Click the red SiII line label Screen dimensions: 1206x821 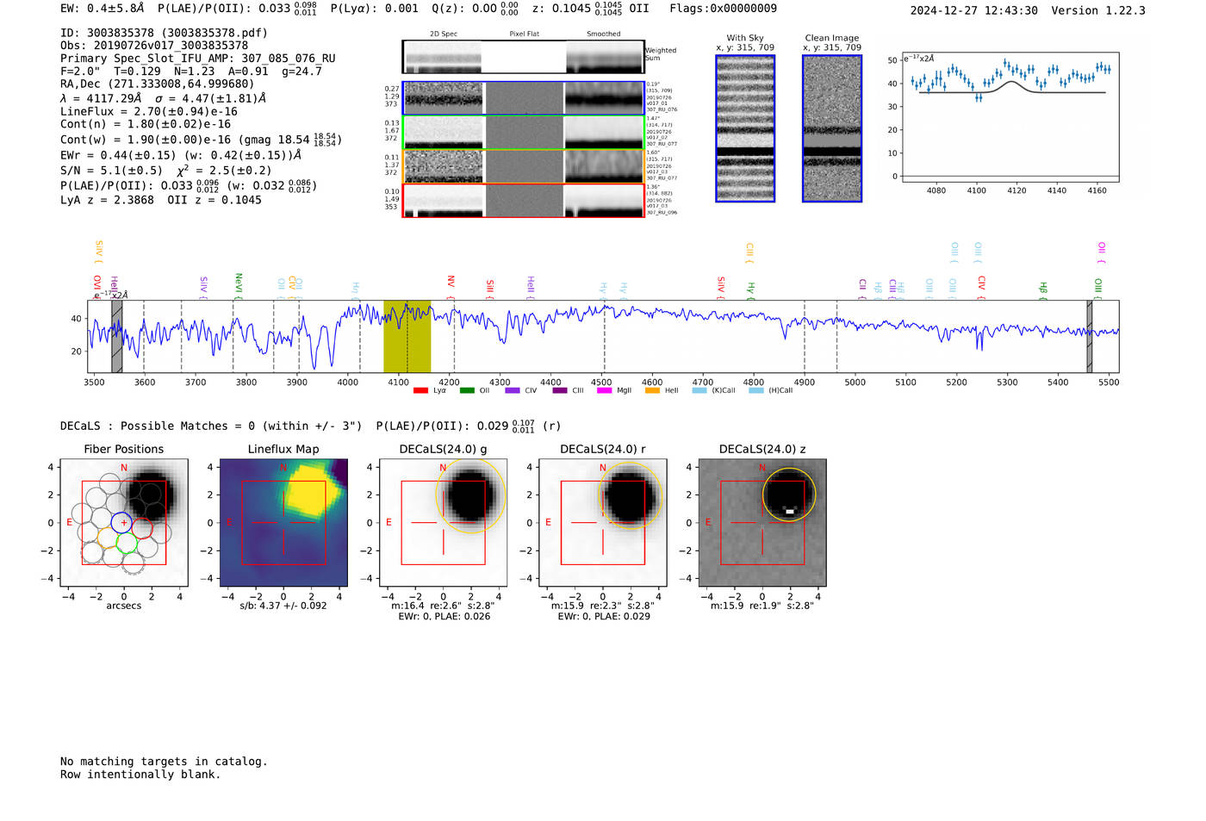coord(489,288)
